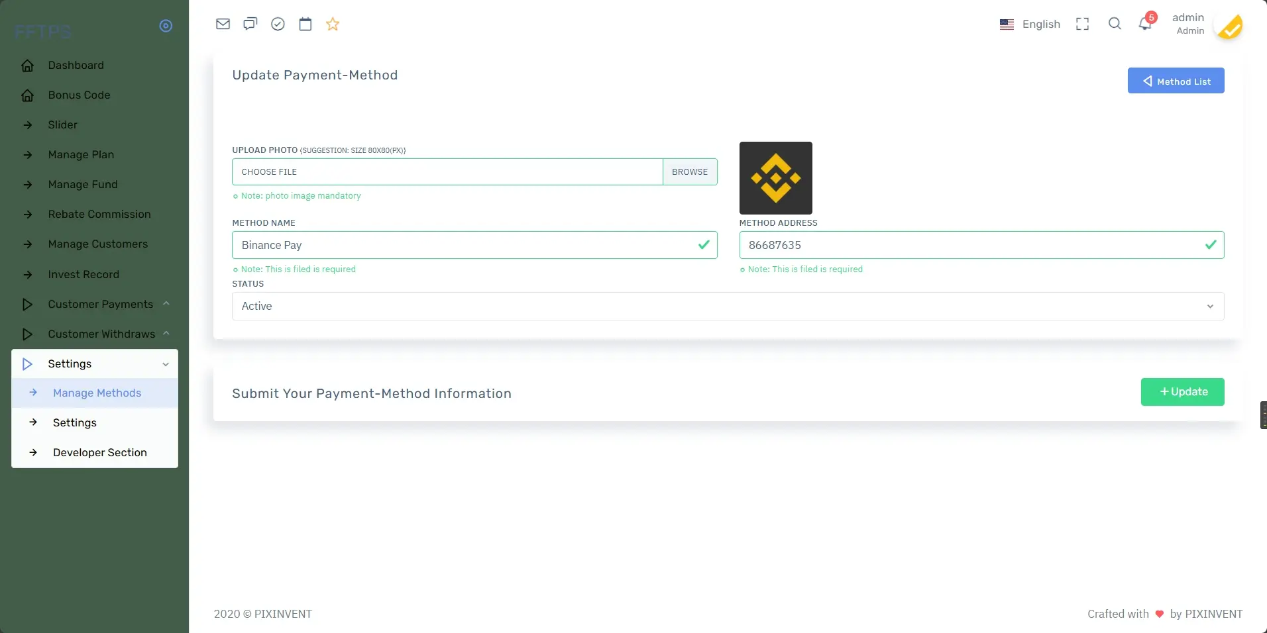Click the Browse file upload button
Screen dimensions: 1267x633
pyautogui.click(x=689, y=171)
